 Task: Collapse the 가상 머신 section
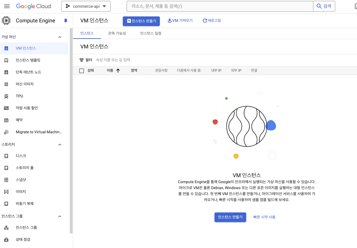click(60, 37)
